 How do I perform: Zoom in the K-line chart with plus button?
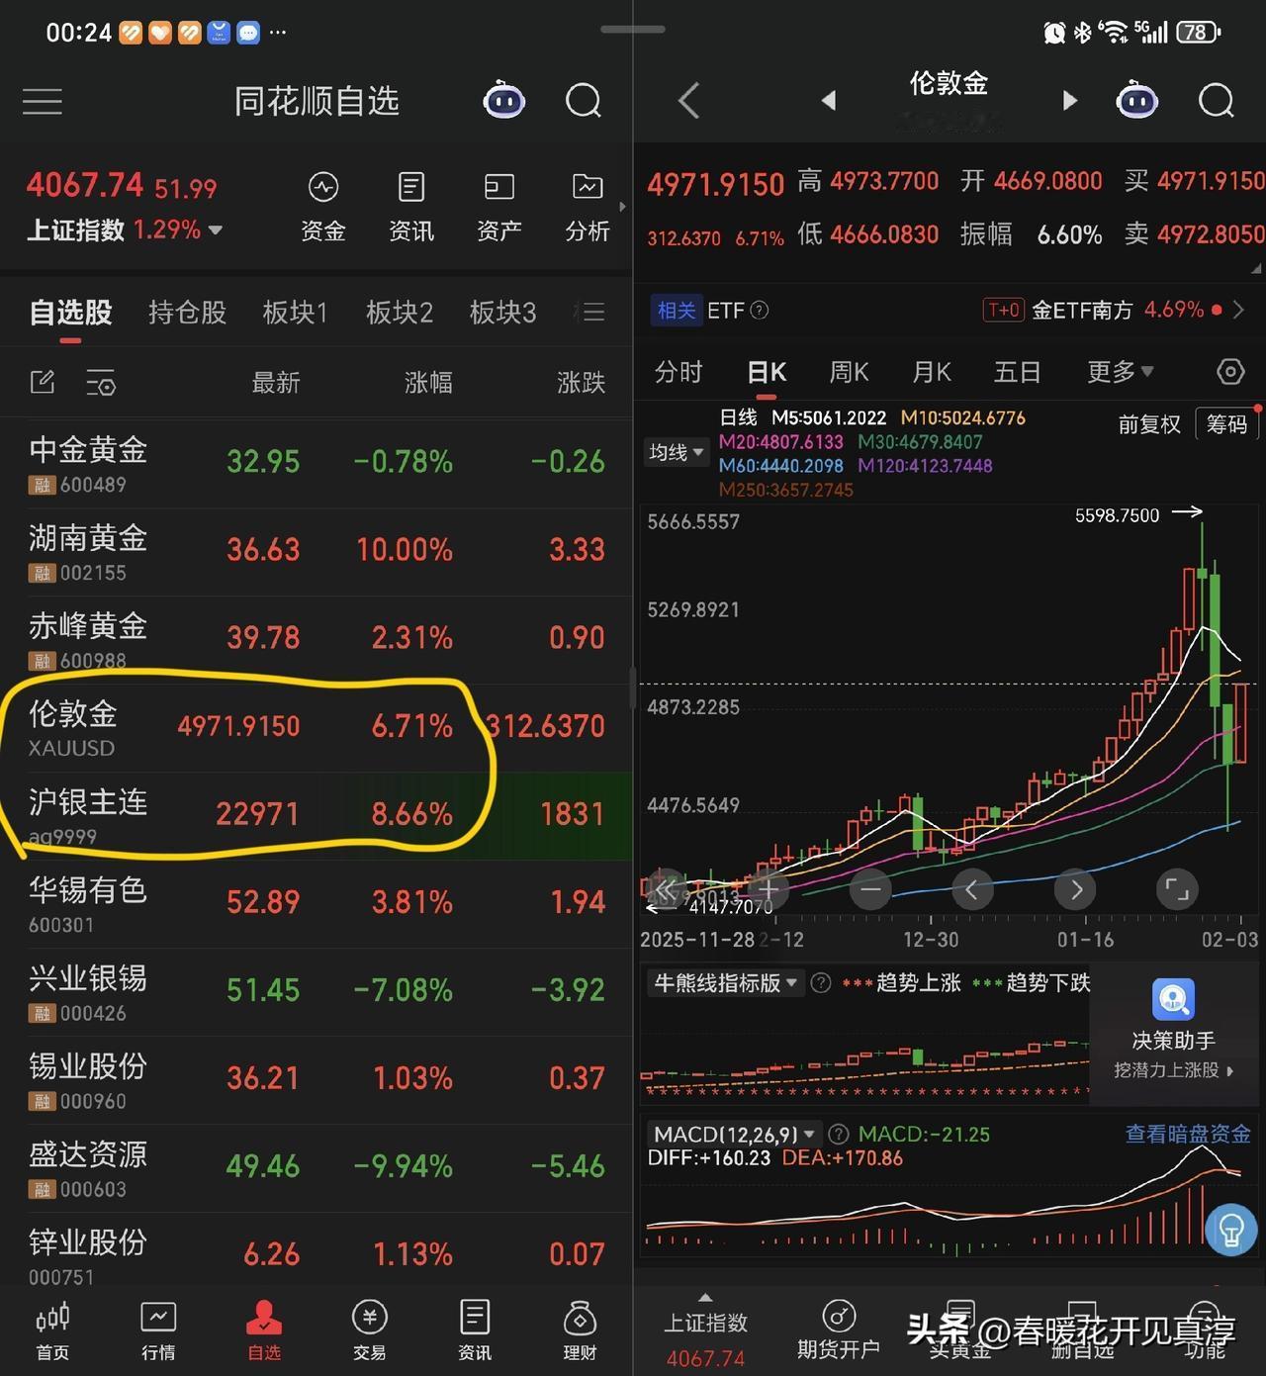768,890
